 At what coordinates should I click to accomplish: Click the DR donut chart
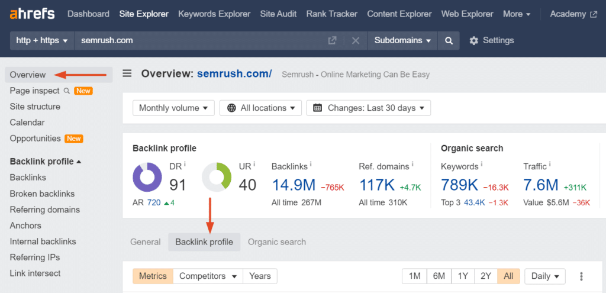(147, 177)
